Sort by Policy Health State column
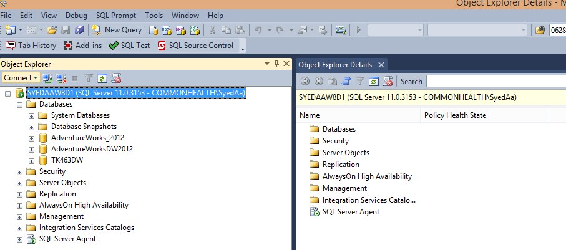The image size is (566, 250). click(x=482, y=115)
